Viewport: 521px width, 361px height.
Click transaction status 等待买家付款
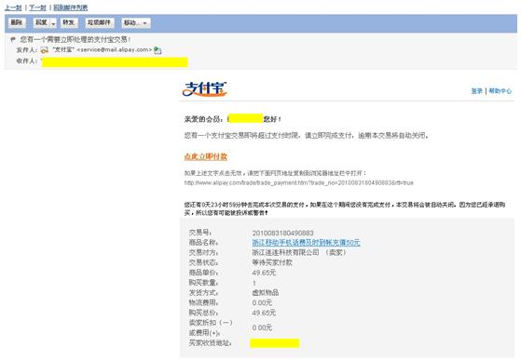coord(272,262)
